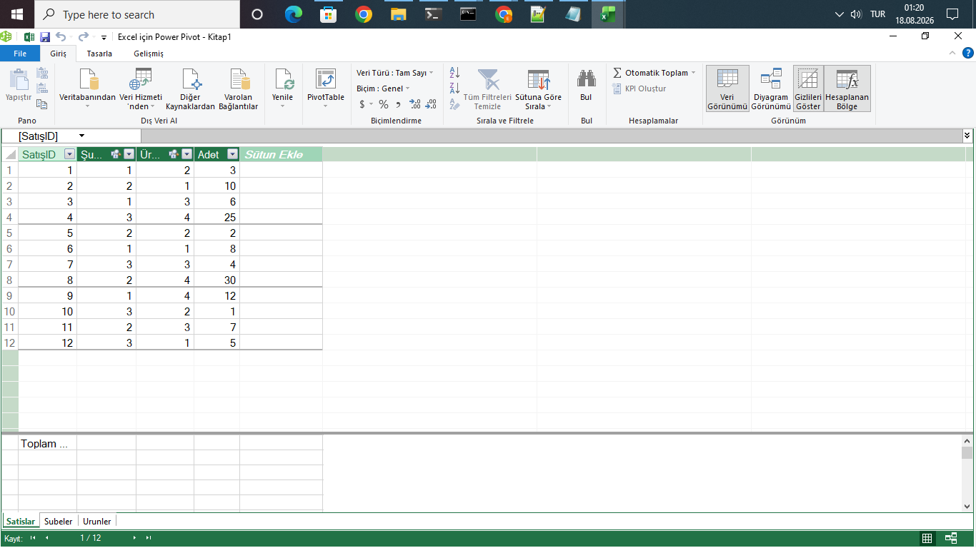
Task: Open the Subeler sheet tab
Action: (58, 522)
